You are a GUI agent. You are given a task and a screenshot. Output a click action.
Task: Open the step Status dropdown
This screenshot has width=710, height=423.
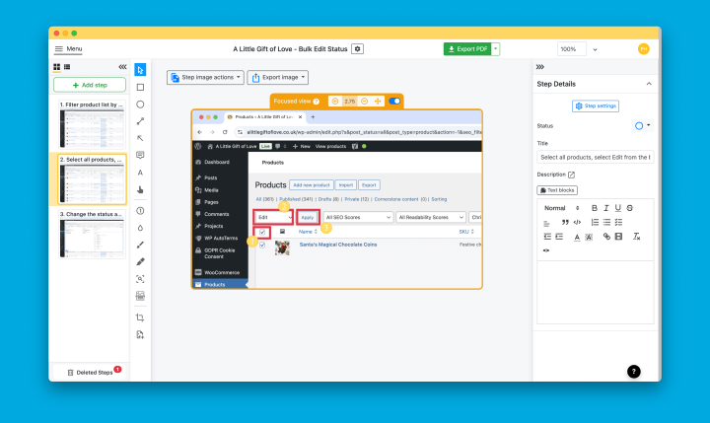[642, 126]
